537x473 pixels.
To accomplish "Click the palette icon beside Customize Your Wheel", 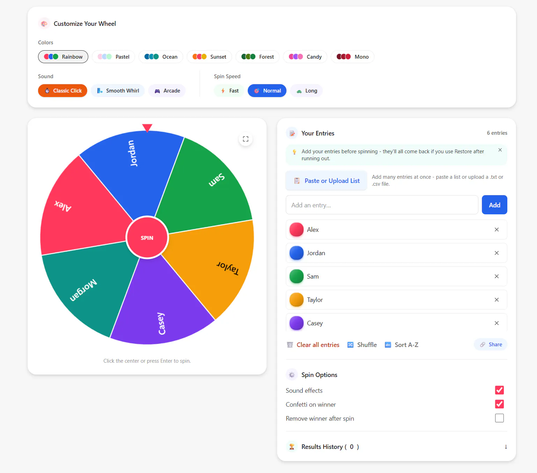I will 44,24.
